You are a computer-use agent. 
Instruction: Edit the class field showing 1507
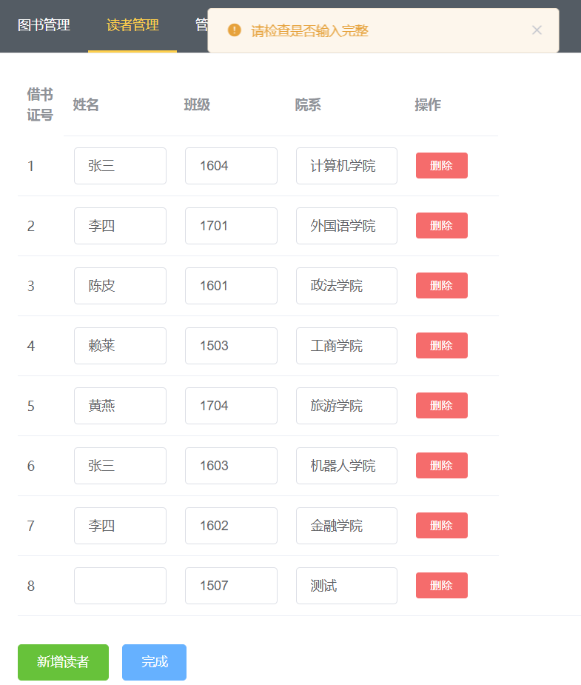(231, 586)
